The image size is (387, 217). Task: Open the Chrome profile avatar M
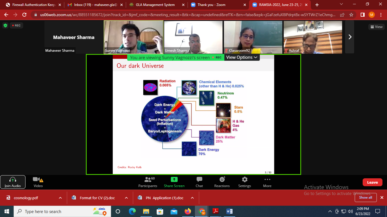coord(372,15)
